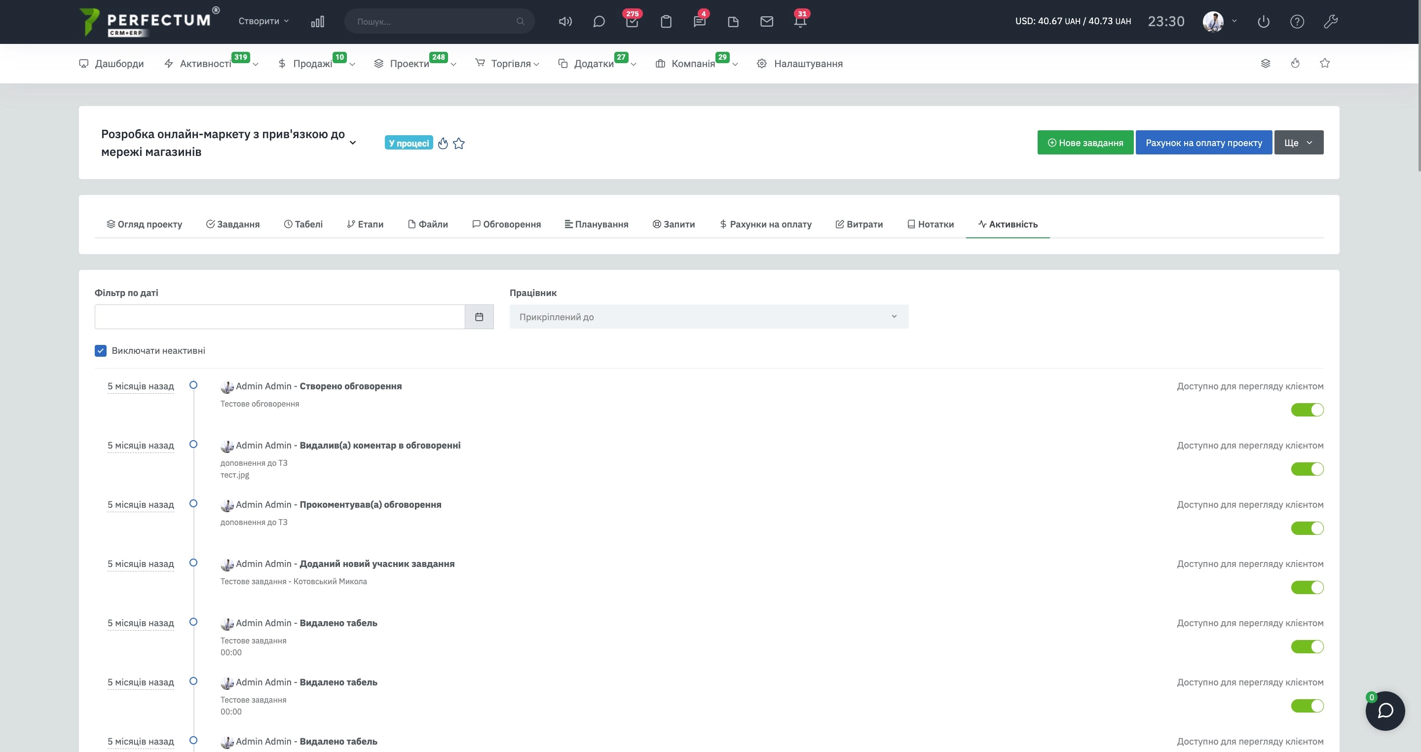Switch to Нотатки tab
This screenshot has width=1421, height=752.
point(931,224)
